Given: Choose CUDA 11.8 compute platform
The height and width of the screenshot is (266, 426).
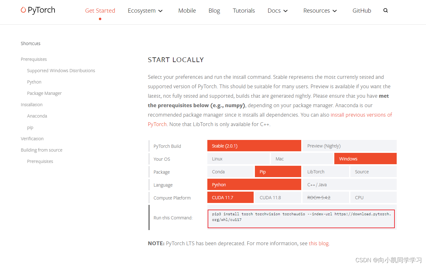Looking at the screenshot, I should pyautogui.click(x=278, y=198).
